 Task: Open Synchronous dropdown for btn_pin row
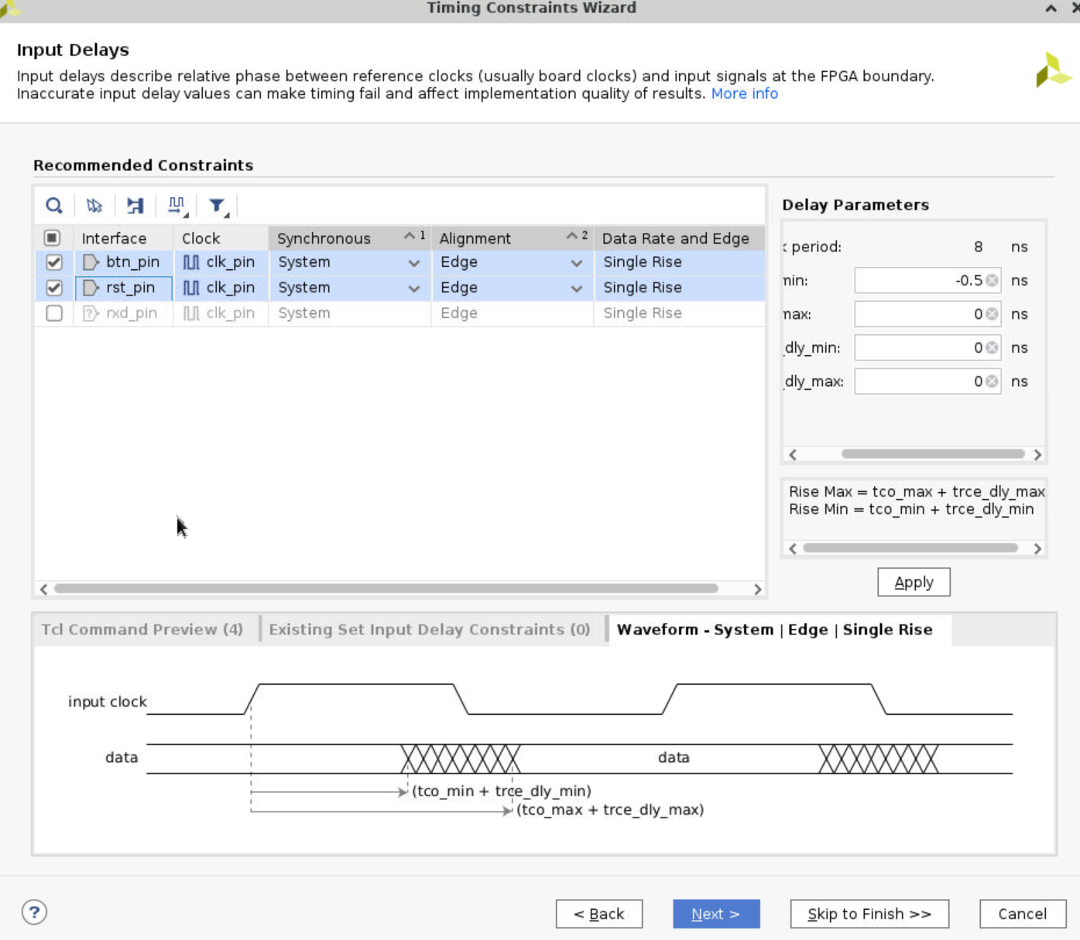414,263
